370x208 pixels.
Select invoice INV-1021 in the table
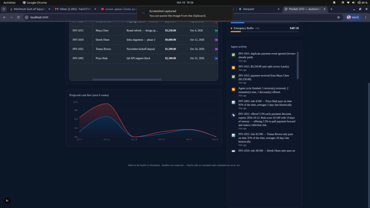click(x=78, y=49)
